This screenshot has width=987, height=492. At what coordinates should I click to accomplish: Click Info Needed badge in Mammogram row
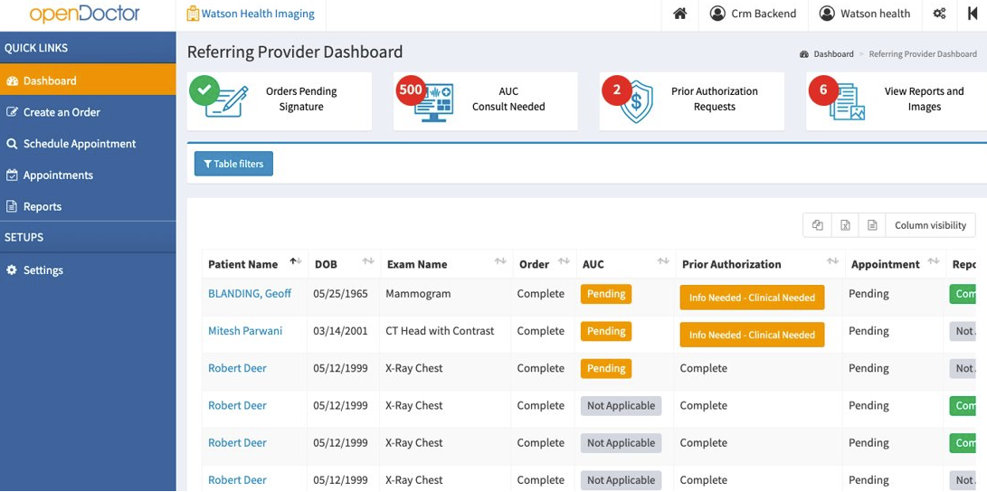click(x=752, y=298)
